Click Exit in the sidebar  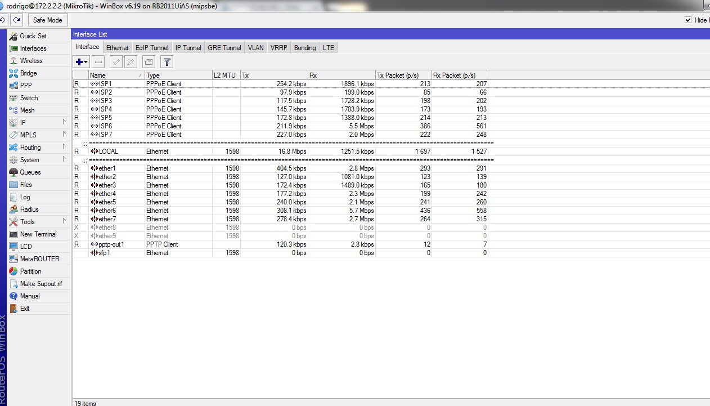[38, 309]
